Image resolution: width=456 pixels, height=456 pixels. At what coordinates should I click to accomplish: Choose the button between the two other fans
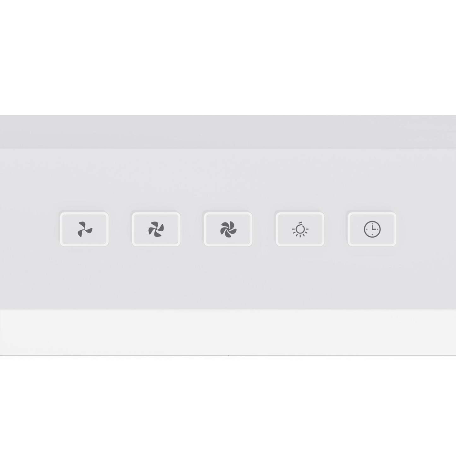click(x=156, y=229)
